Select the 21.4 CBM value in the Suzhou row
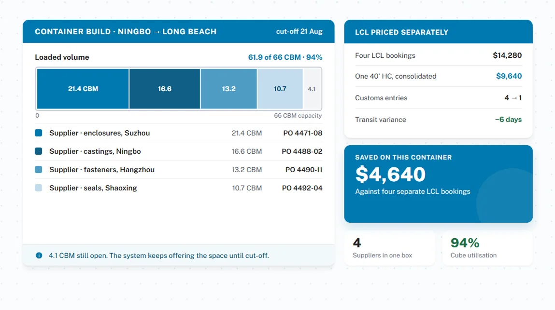555x310 pixels. coord(247,133)
